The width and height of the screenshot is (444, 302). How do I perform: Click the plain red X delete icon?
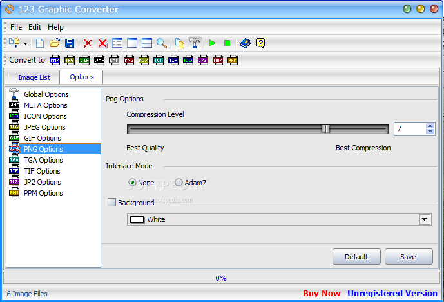(x=88, y=43)
